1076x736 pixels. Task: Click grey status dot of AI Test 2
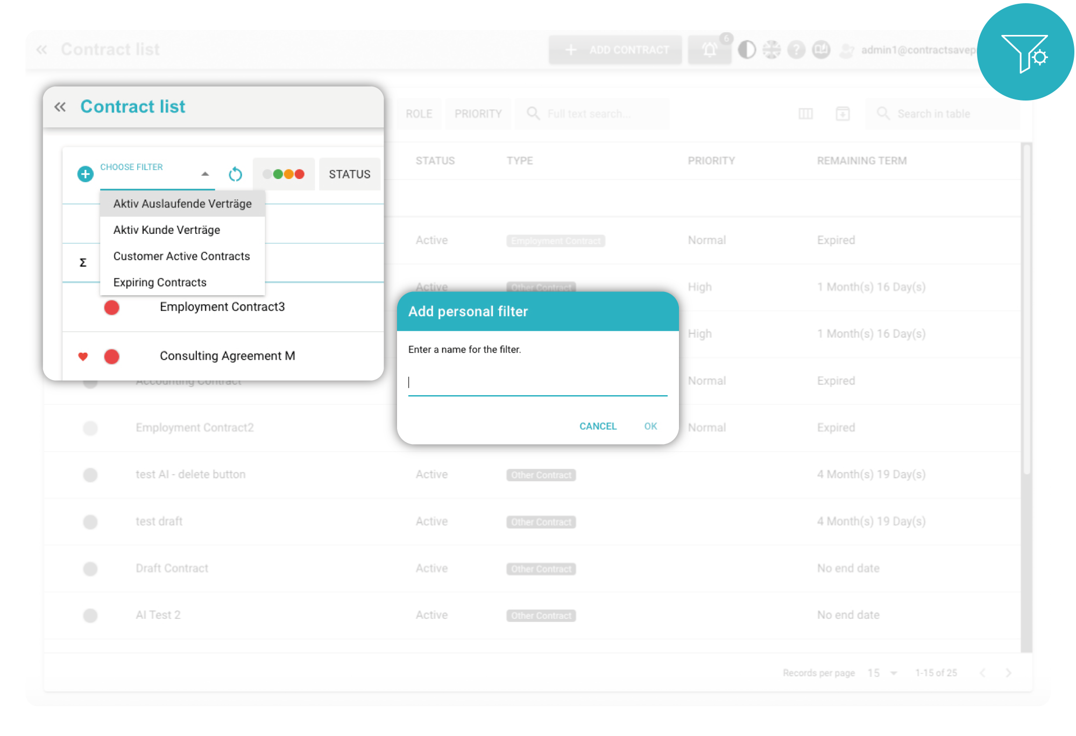point(90,616)
